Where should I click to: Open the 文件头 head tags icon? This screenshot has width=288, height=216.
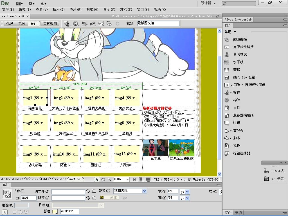click(x=227, y=130)
